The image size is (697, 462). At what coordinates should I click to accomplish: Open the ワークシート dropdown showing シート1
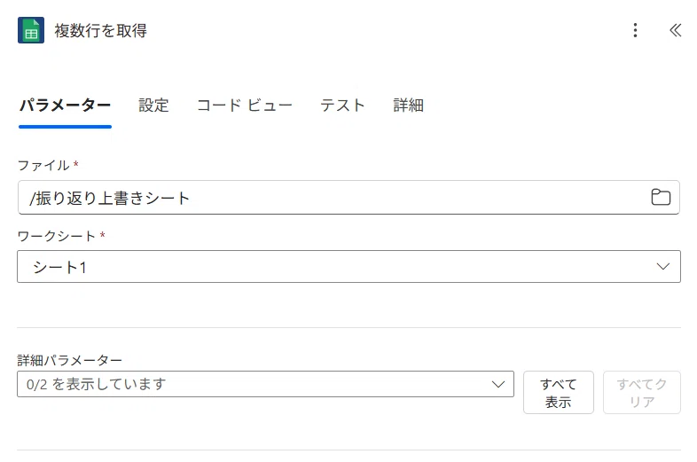point(348,267)
